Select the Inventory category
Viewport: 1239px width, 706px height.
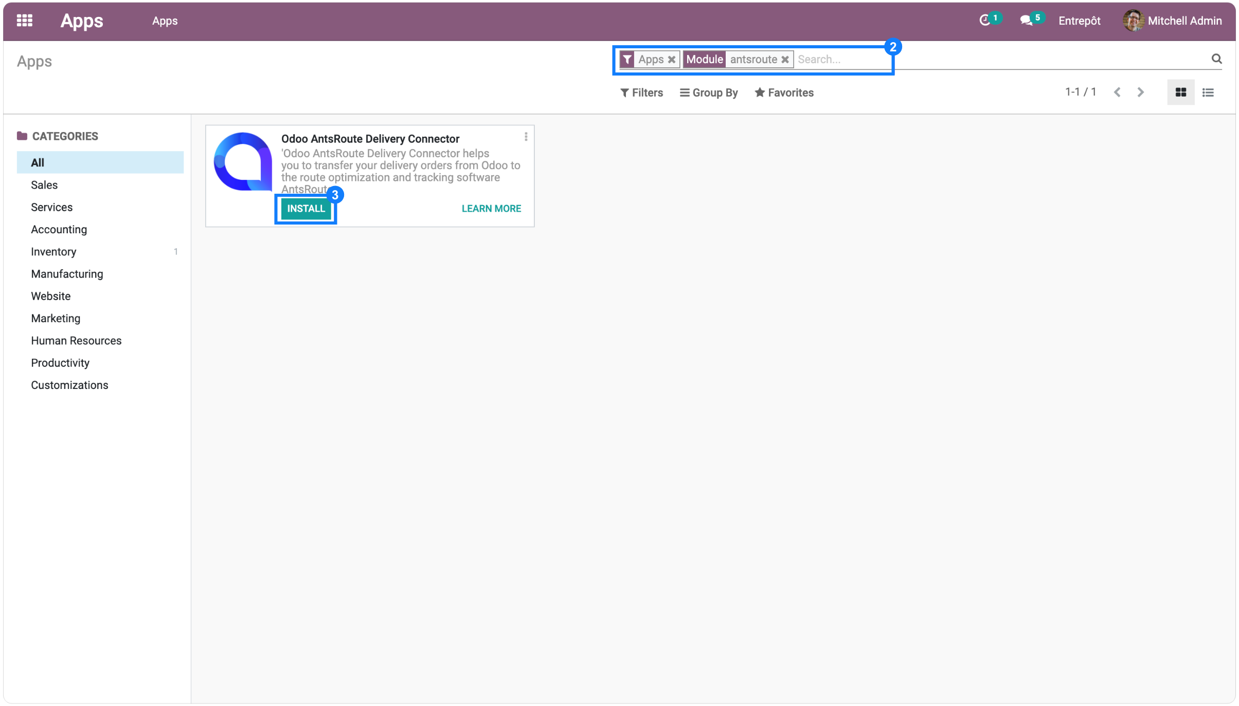[x=100, y=252]
